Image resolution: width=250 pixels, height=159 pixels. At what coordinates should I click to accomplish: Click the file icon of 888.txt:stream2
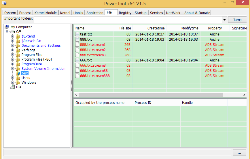77,50
